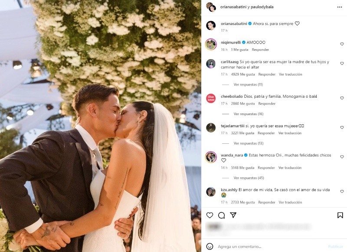Open wanda_nara profile picture
Viewport: 347px width, 252px height.
click(211, 157)
